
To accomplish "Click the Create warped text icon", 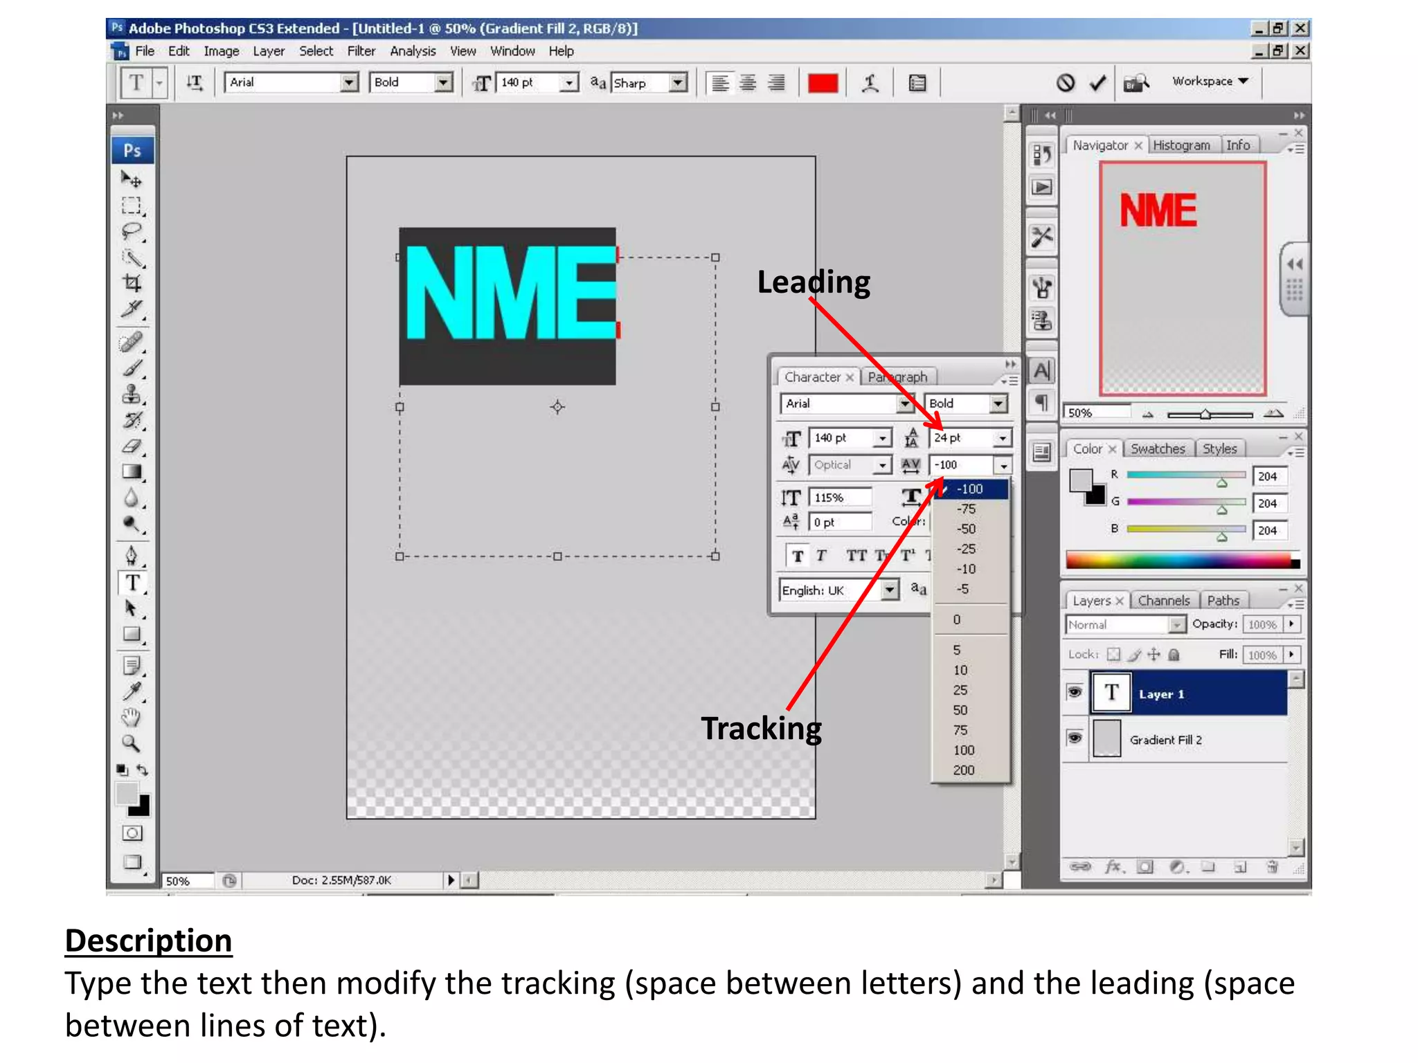I will pyautogui.click(x=870, y=83).
